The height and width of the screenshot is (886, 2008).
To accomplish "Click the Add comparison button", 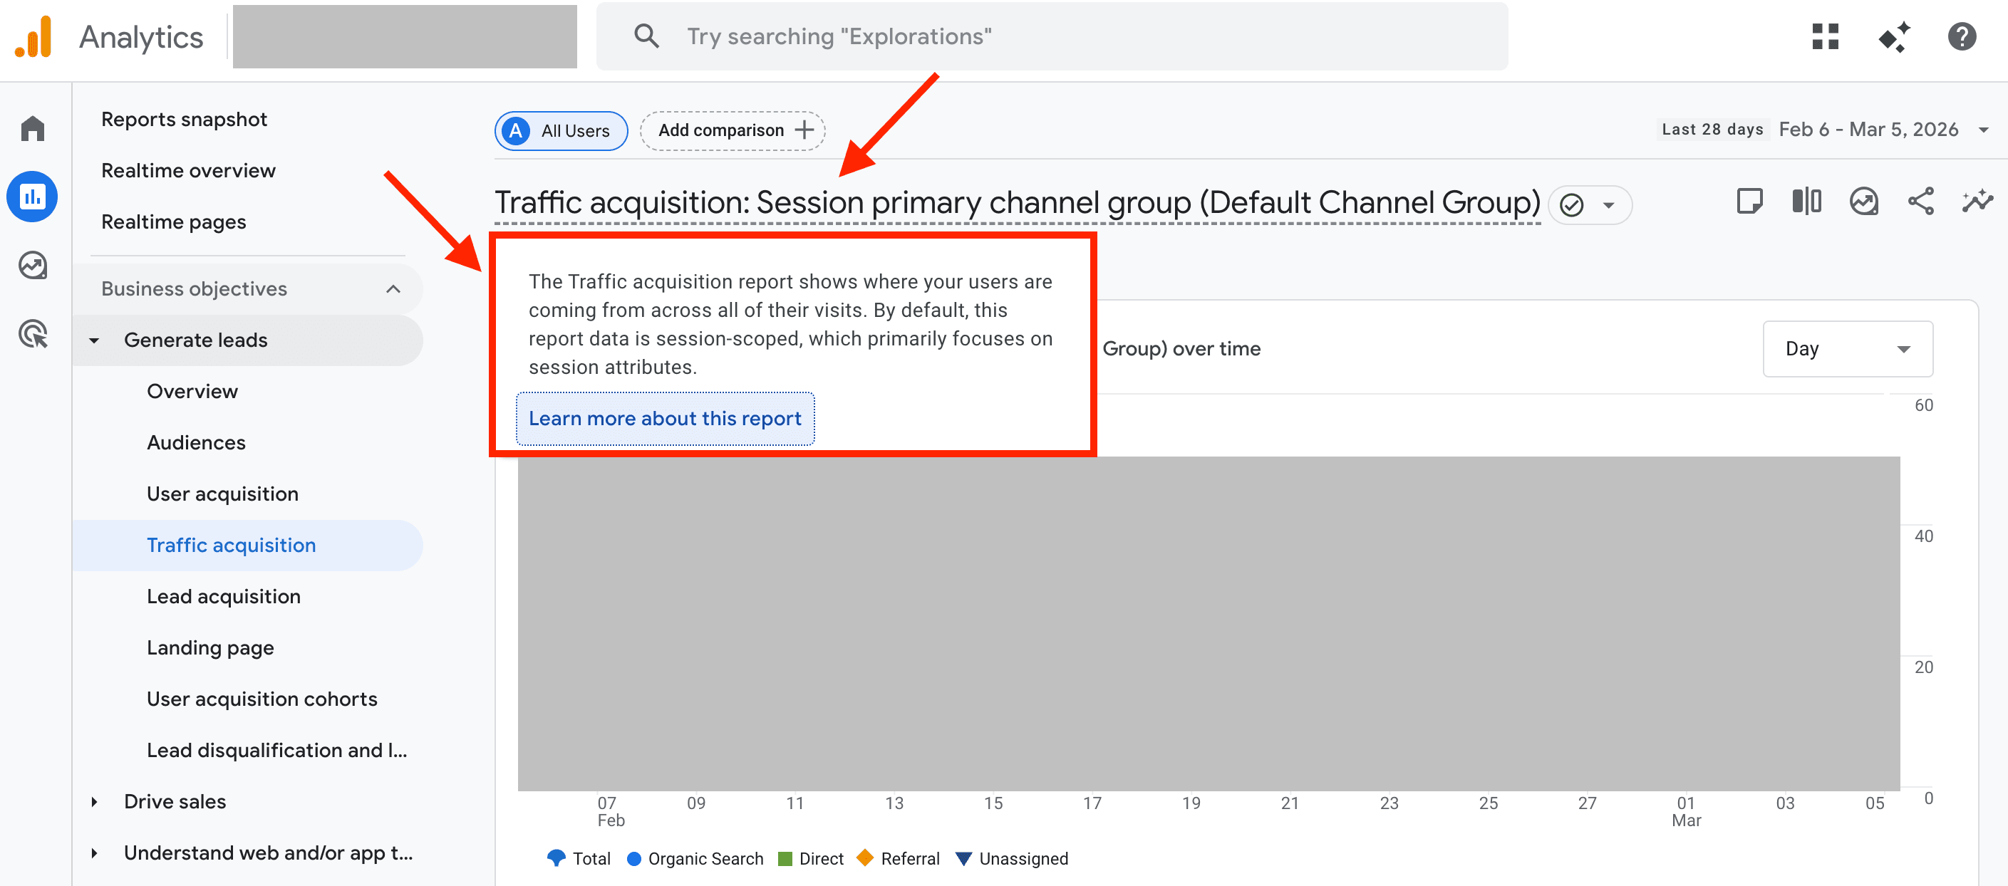I will (x=733, y=130).
